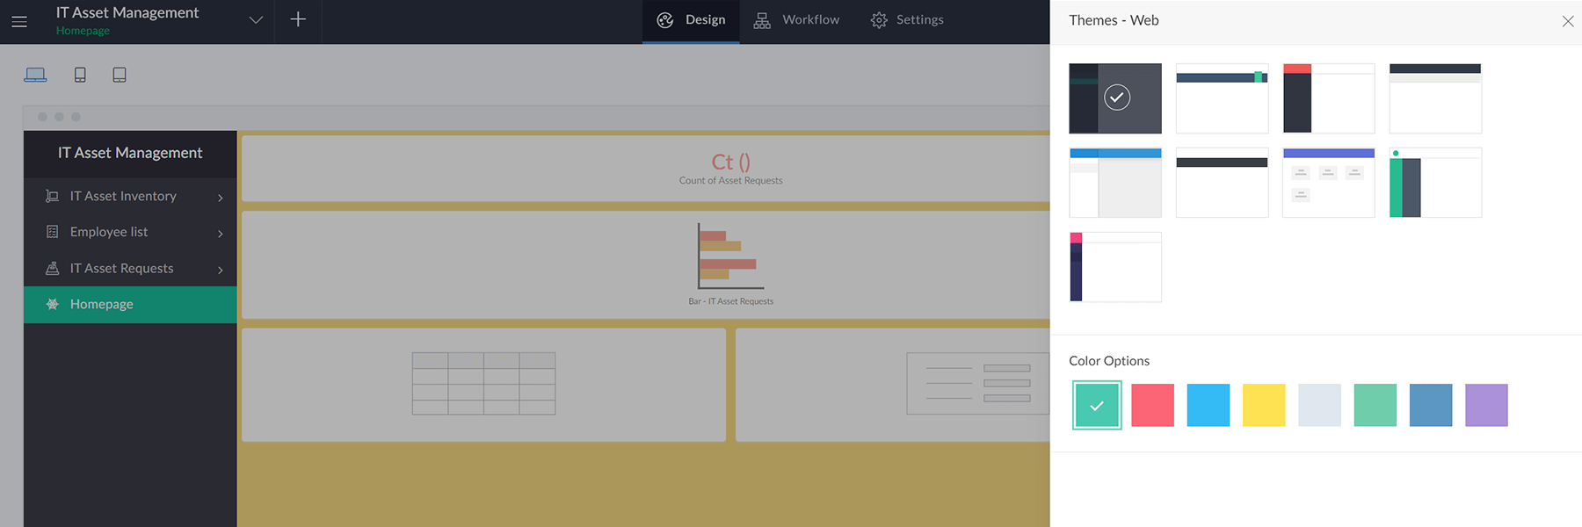Open the hamburger menu icon
Image resolution: width=1582 pixels, height=527 pixels.
click(19, 21)
